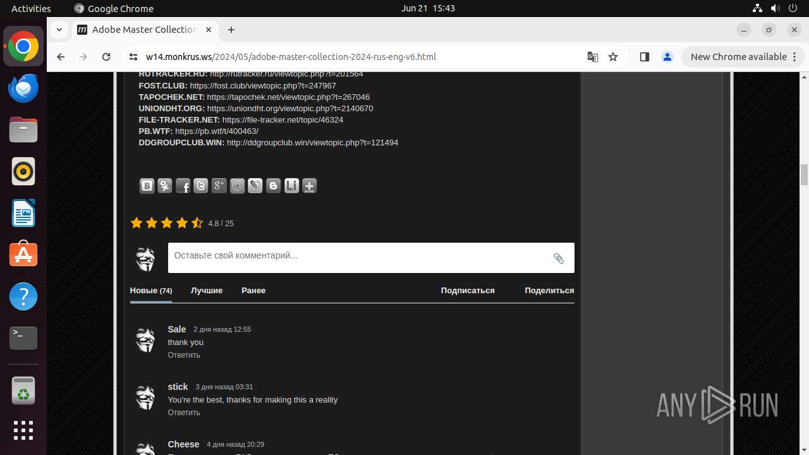
Task: Open the ddgroupclub.win viewtopic link
Action: [x=312, y=143]
